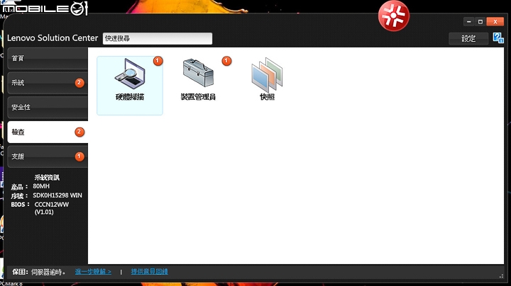Click the 保固 warranty status text

(38, 272)
